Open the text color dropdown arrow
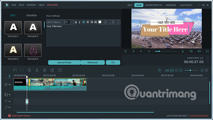Screen dimensions: 213x120 point(103,22)
